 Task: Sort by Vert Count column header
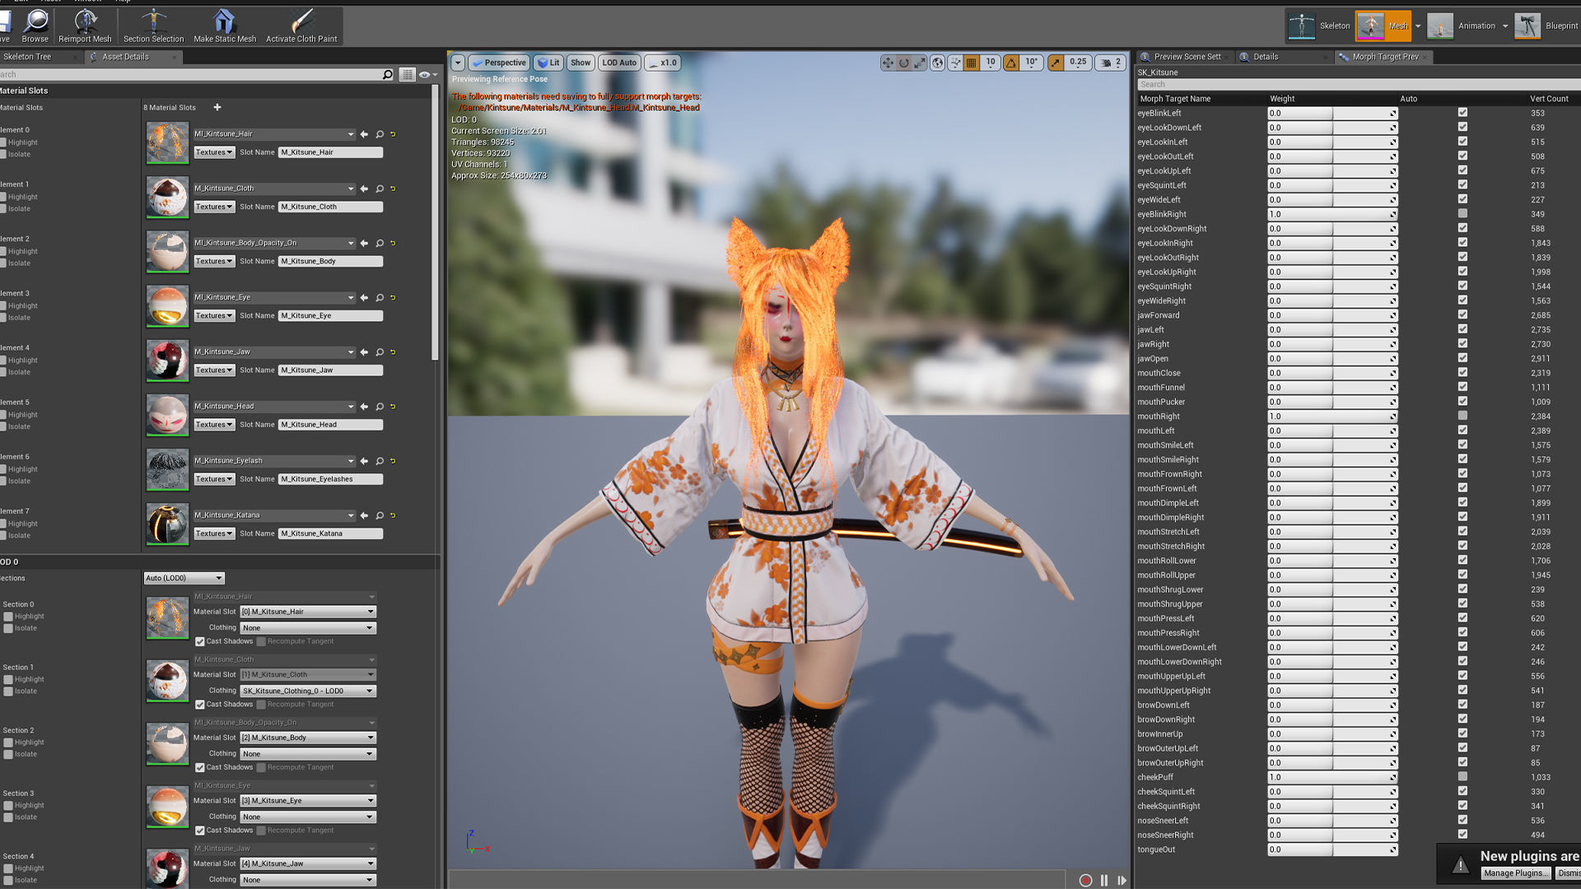[x=1549, y=99]
